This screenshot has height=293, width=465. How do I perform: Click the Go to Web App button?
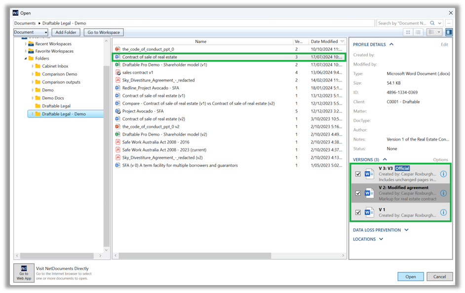pos(24,273)
